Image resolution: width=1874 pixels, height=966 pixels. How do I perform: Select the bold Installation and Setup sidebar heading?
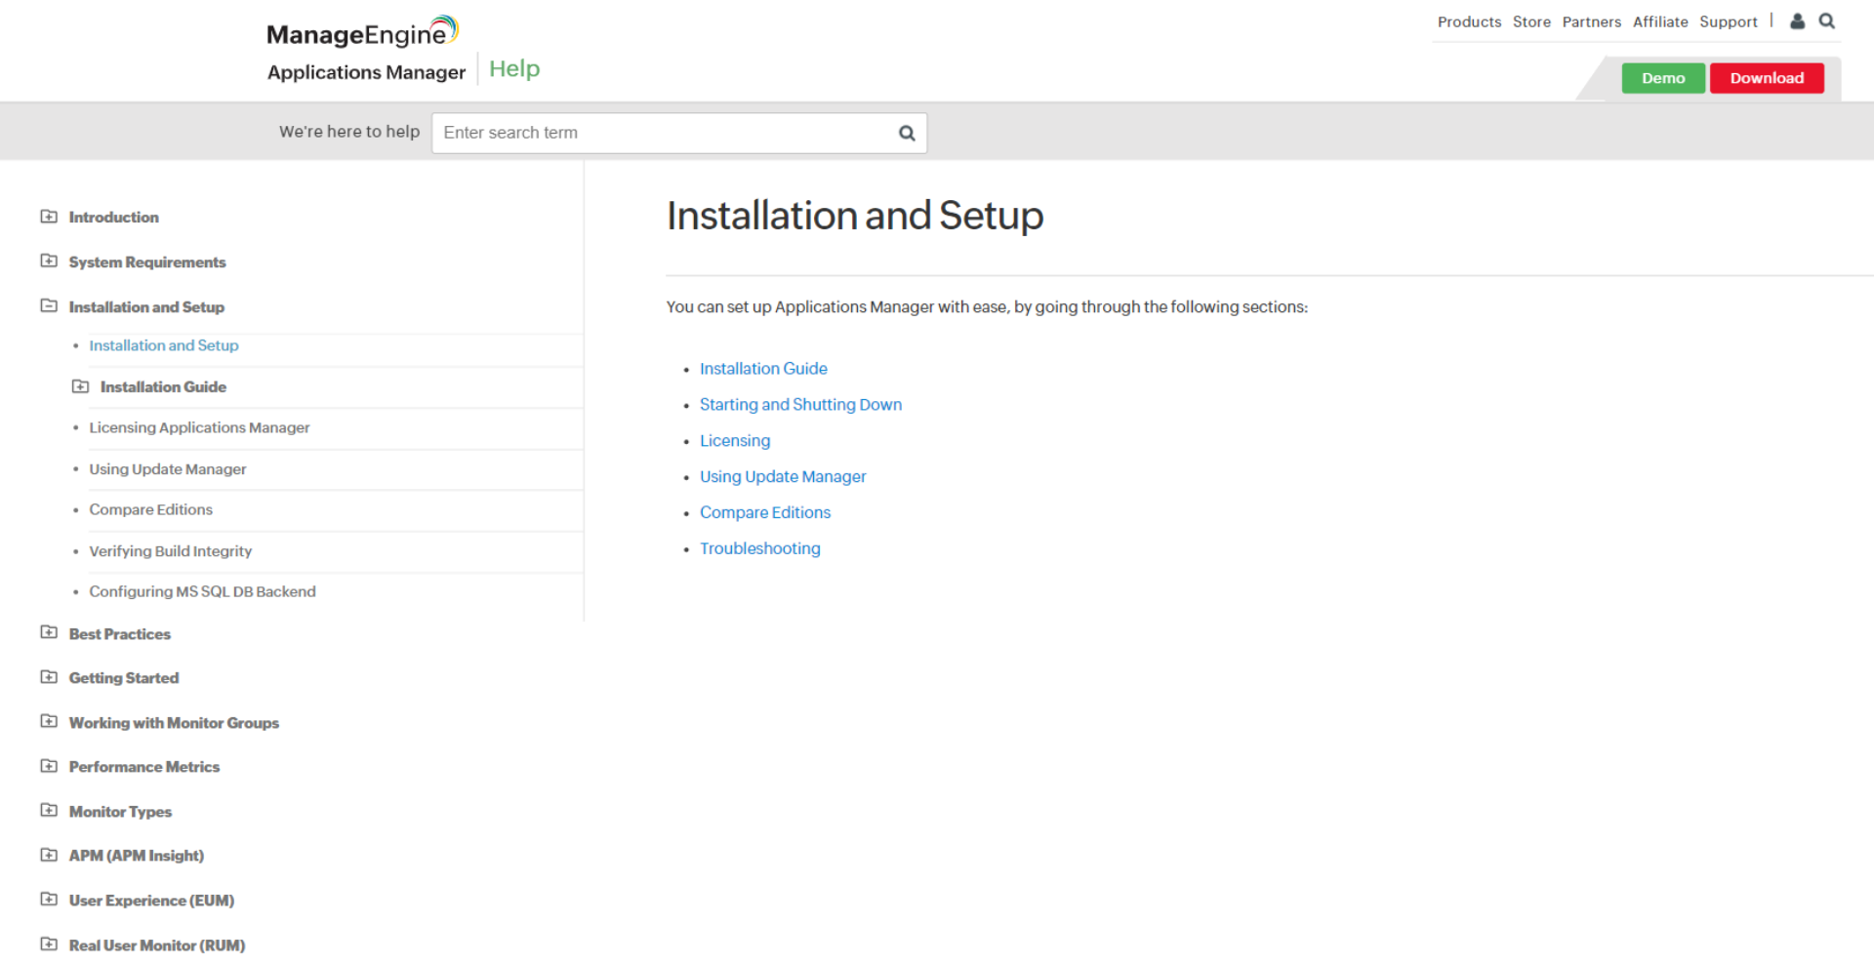pos(146,307)
